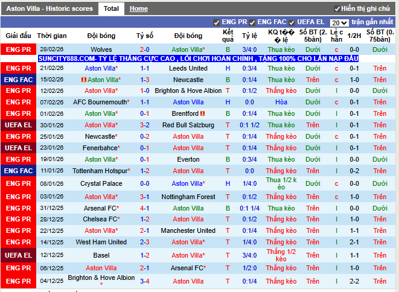Click the Kết quả column header
Screen dimensions: 399x292
click(x=228, y=36)
